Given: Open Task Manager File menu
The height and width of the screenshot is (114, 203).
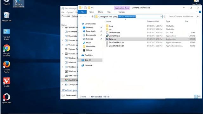Looking at the screenshot, I should coord(63,12).
